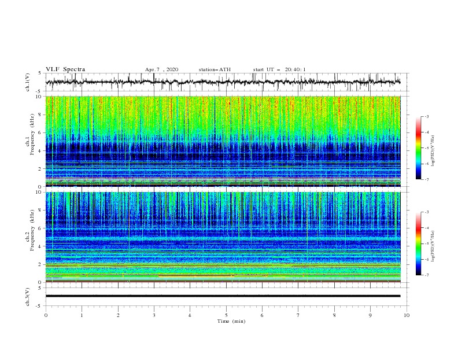Click the "-3" label on ch.1 colorbar
458x354 pixels.
[426, 116]
